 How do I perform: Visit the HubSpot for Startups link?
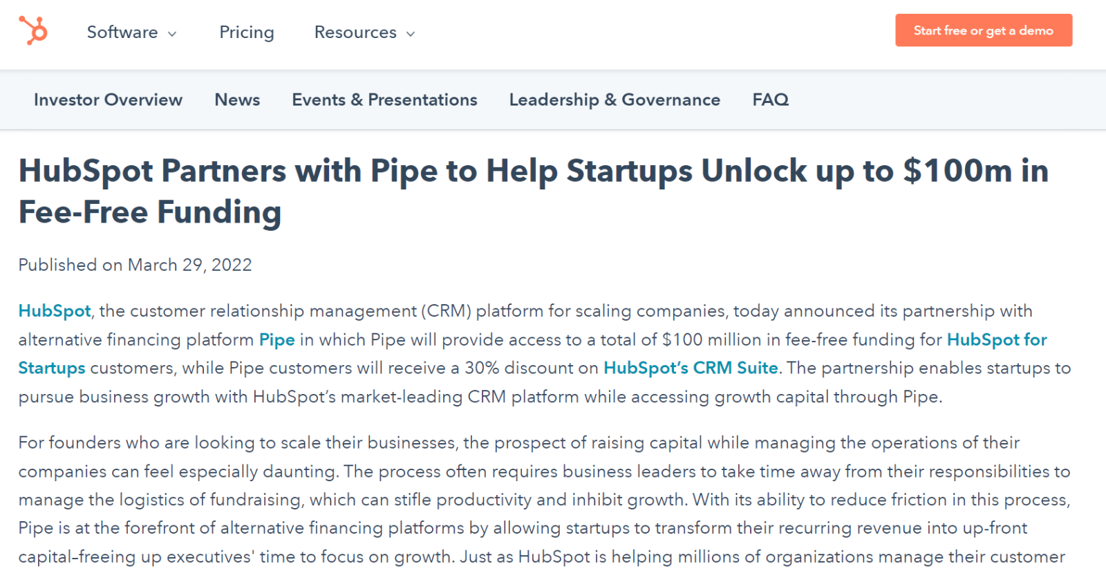pos(996,340)
